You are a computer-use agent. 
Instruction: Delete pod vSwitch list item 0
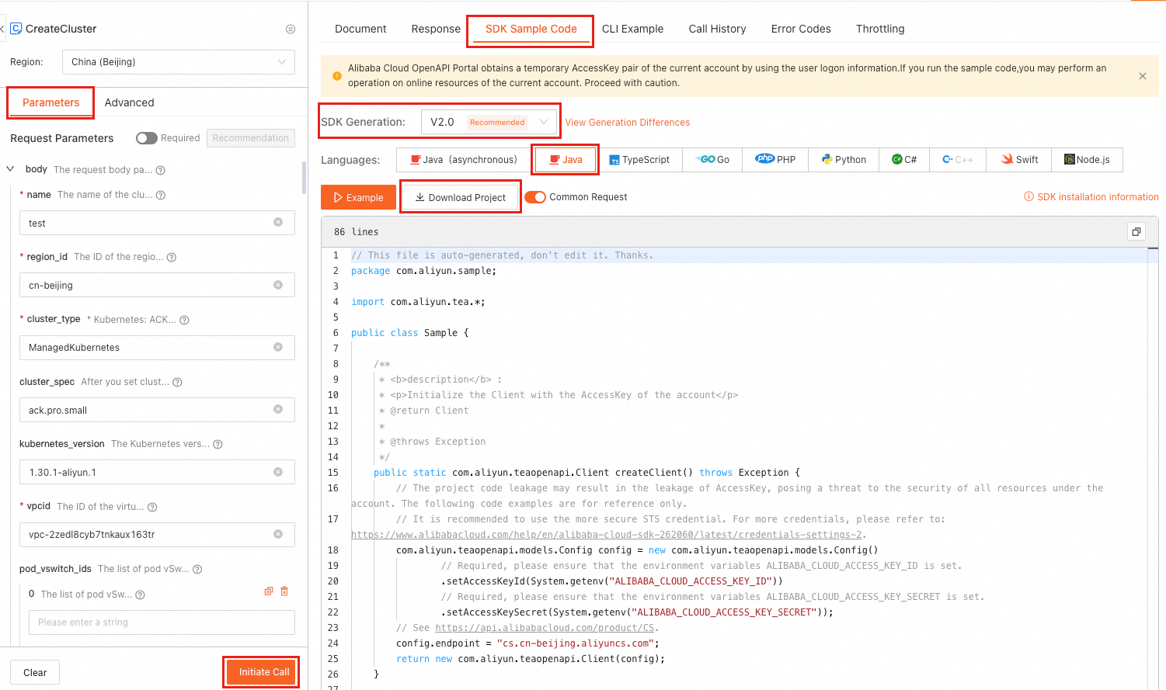point(284,591)
